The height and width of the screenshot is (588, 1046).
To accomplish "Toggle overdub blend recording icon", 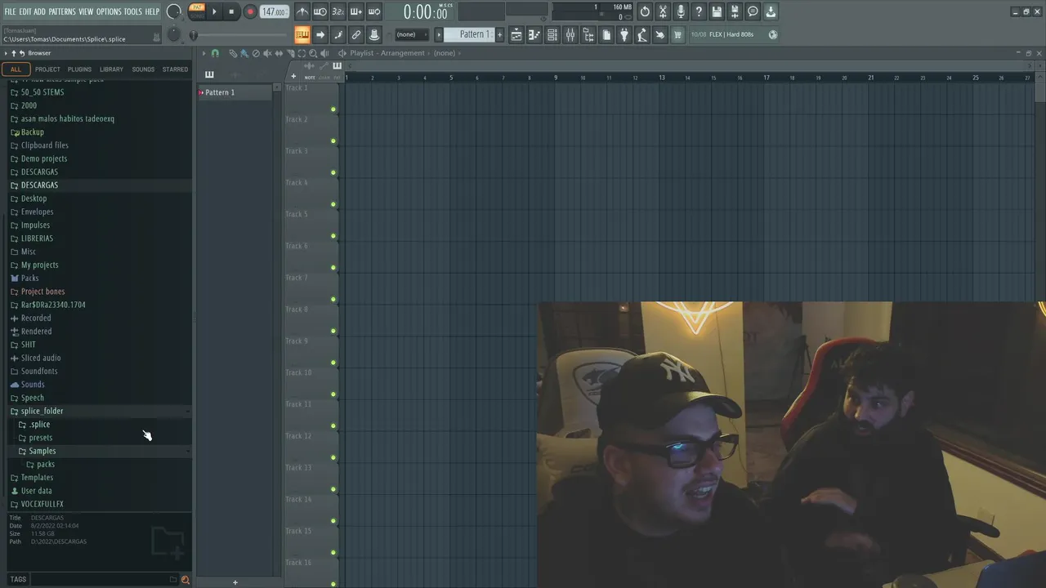I will coord(356,11).
